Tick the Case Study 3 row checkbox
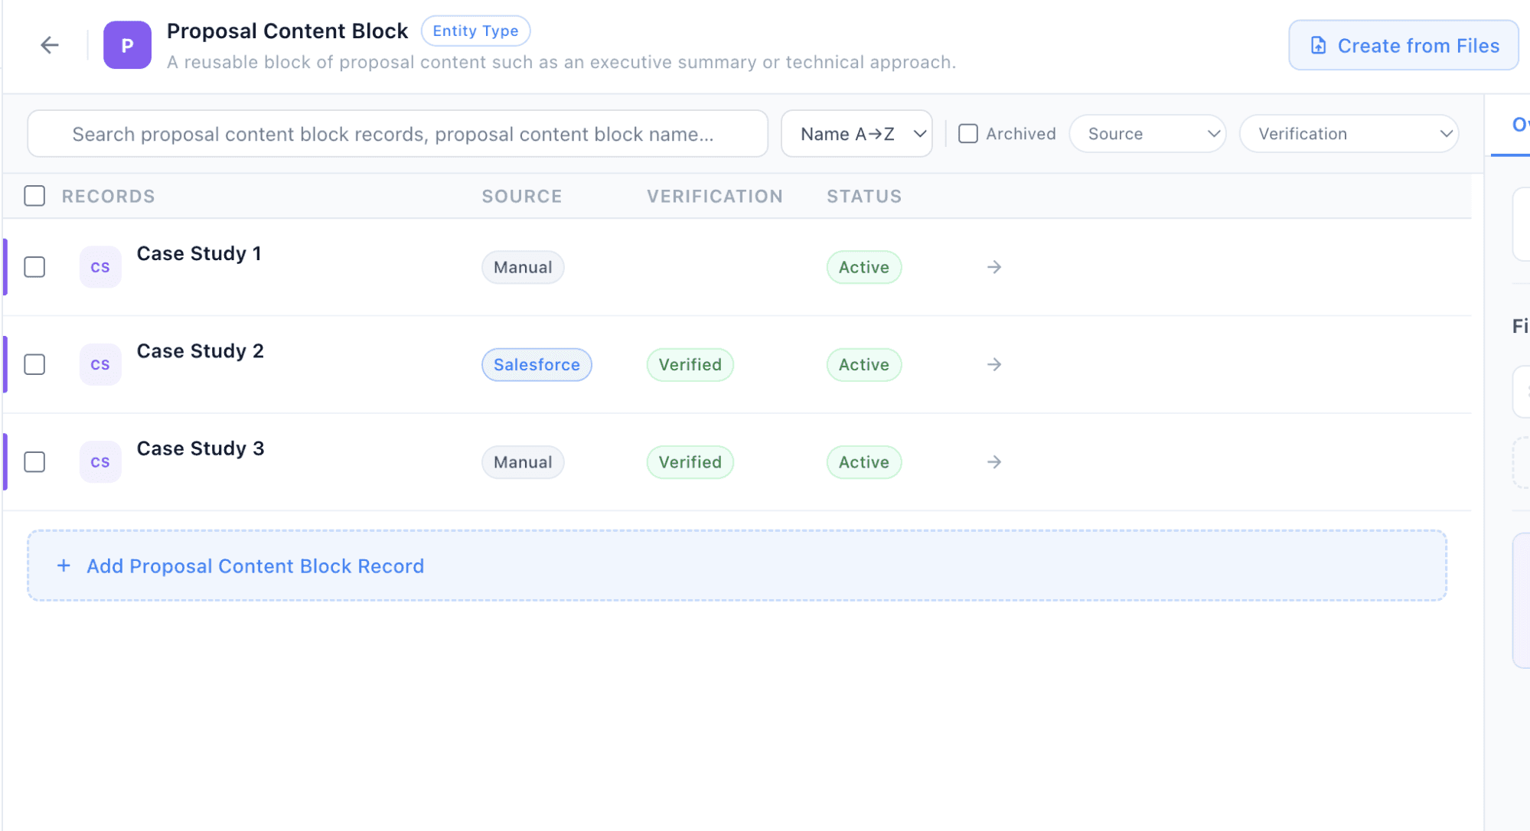 34,462
